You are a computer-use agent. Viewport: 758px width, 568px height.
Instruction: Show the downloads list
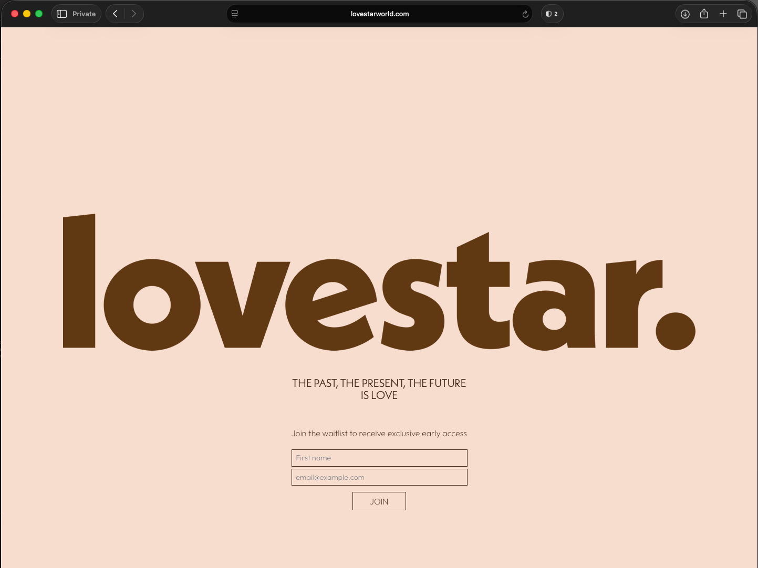tap(685, 14)
